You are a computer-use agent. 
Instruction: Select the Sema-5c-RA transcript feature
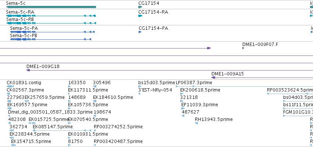tap(51, 16)
